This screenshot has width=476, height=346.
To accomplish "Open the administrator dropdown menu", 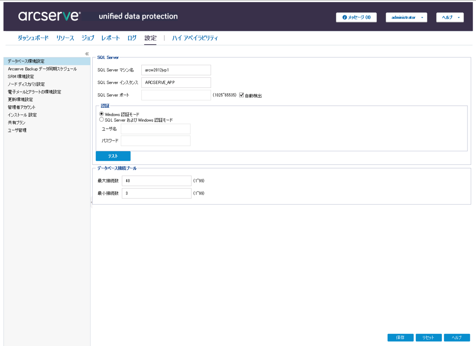I will click(406, 17).
